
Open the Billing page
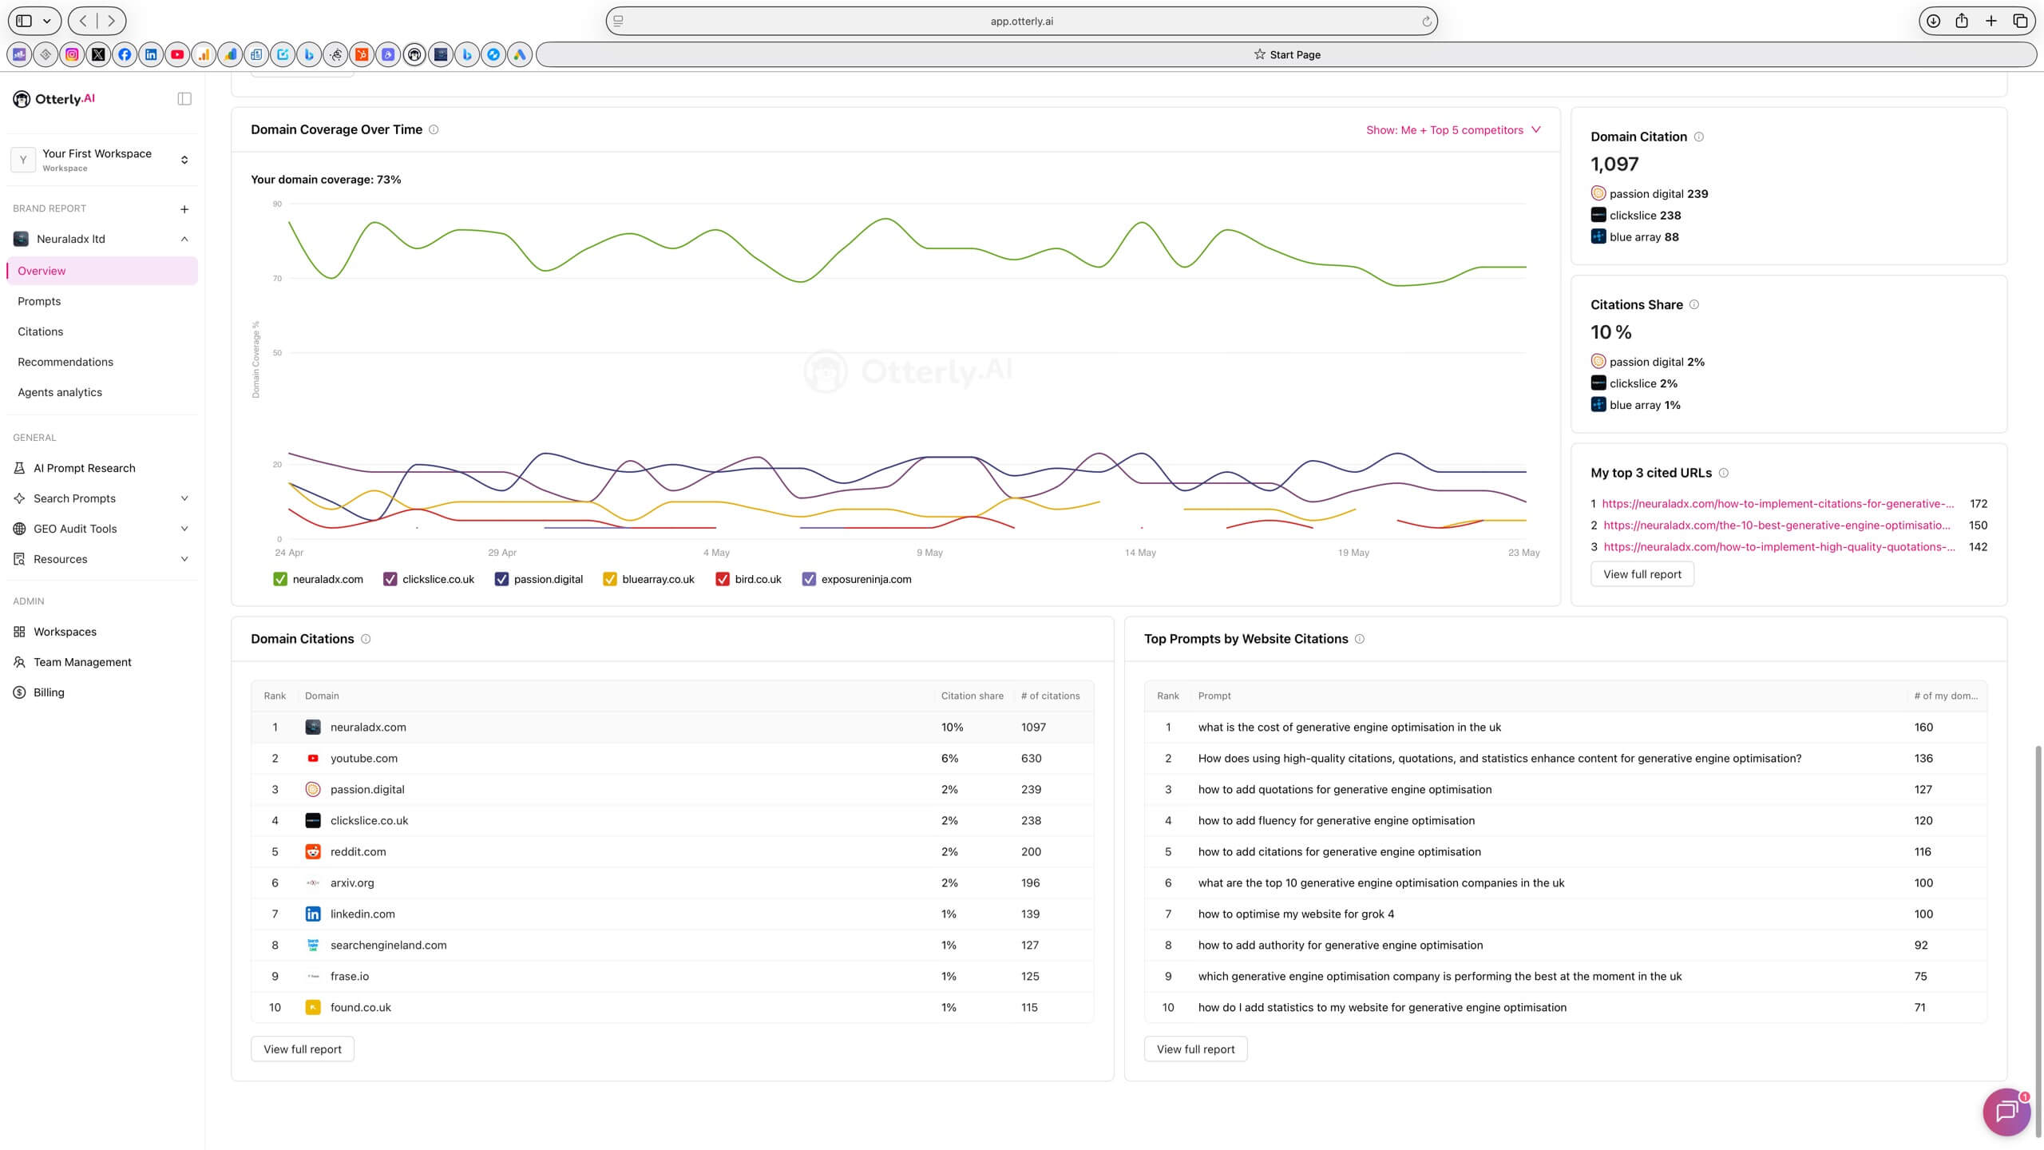(49, 692)
